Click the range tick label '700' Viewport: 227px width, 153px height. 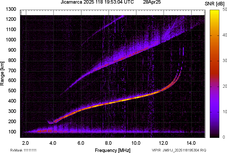pyautogui.click(x=12, y=70)
